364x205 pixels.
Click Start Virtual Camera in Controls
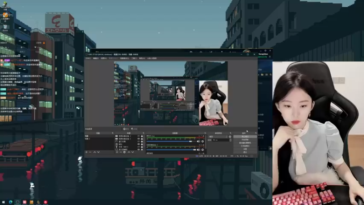pyautogui.click(x=245, y=143)
